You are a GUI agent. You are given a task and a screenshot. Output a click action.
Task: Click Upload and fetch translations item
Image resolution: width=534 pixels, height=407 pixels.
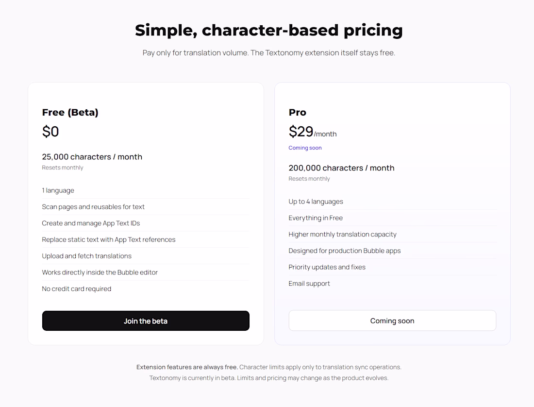[87, 256]
